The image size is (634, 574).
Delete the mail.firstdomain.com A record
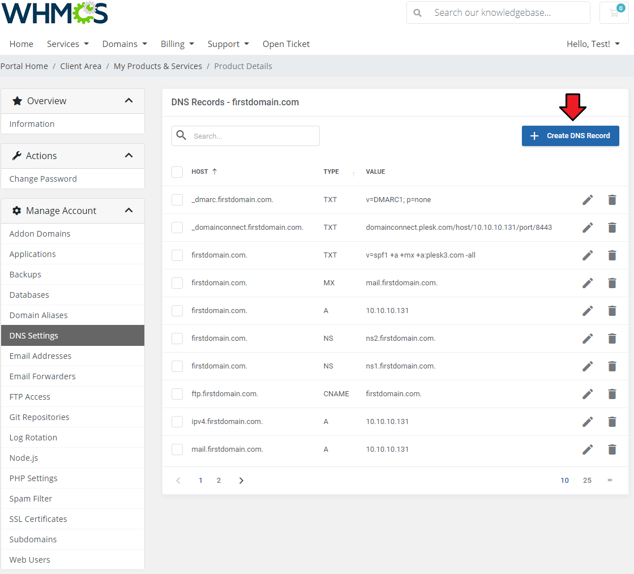(612, 449)
